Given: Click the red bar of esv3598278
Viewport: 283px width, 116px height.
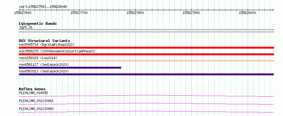Looking at the screenshot, I should tap(146, 54).
